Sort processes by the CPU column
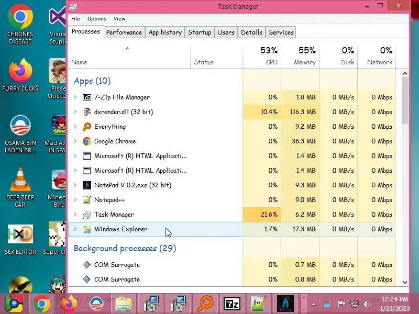 coord(262,56)
